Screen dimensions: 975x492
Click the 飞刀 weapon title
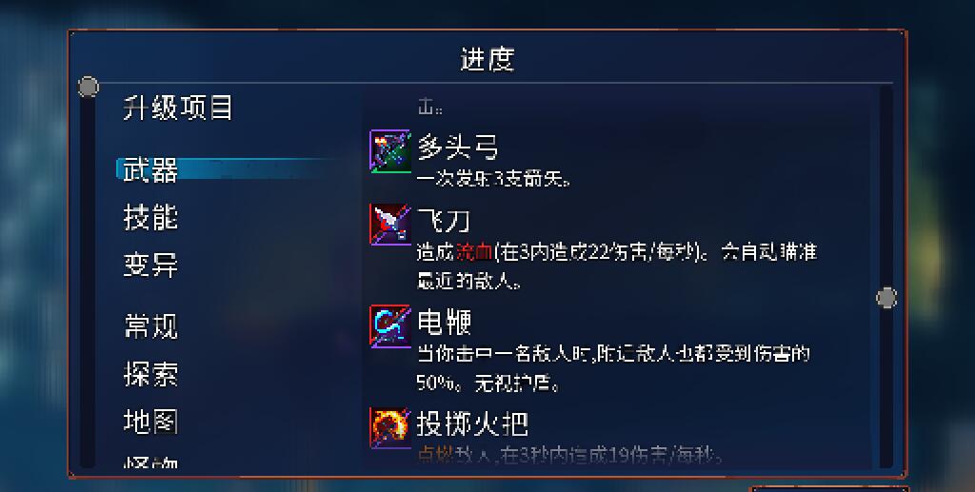[x=444, y=221]
